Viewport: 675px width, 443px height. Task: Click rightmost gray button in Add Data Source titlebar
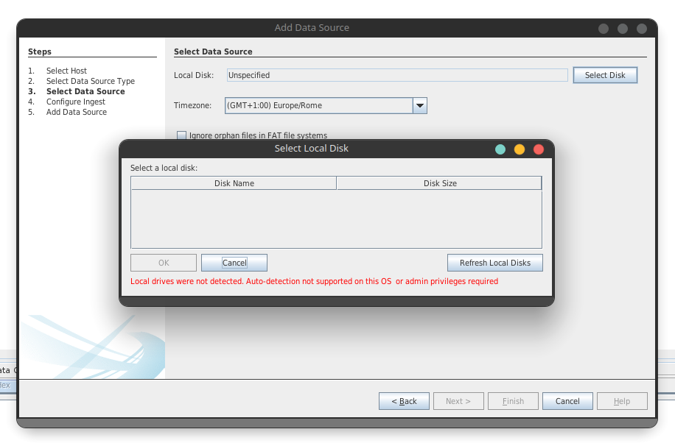click(x=642, y=29)
